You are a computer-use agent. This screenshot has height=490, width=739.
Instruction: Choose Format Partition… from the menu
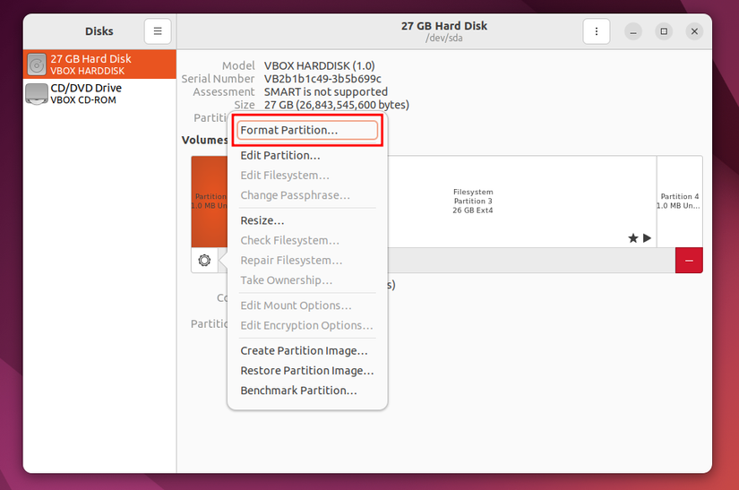tap(307, 130)
